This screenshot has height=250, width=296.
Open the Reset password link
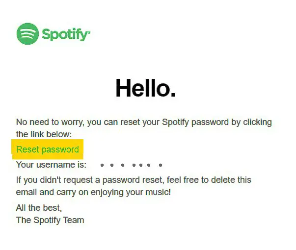48,150
